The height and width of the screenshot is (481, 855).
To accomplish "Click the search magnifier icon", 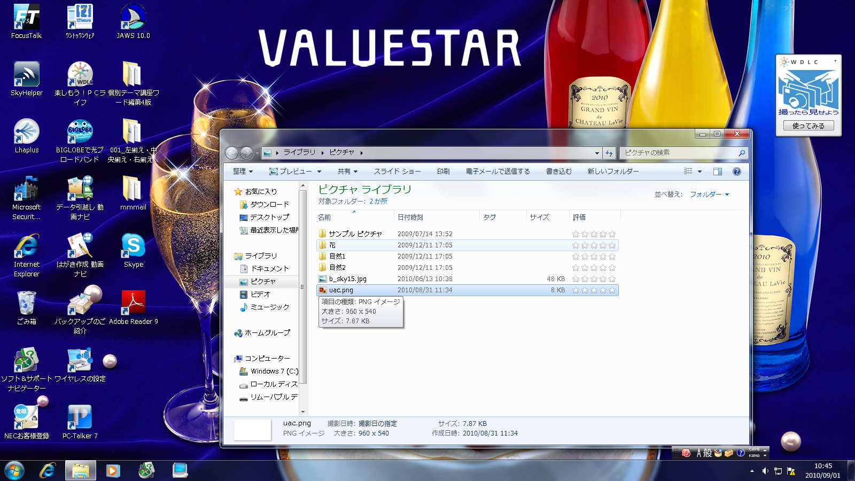I will click(742, 153).
